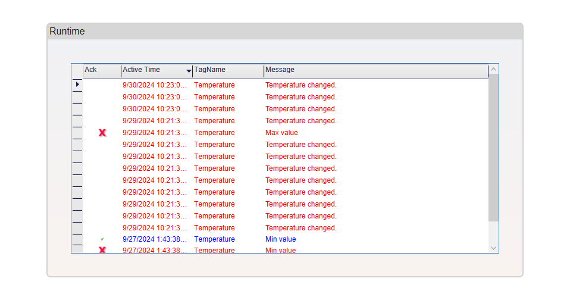Select the first 9/30/2024 alarm timestamp
Viewport: 570px width, 300px height.
(x=154, y=85)
